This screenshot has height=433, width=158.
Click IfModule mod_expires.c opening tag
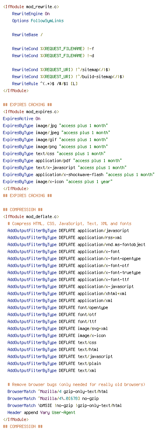pos(31,112)
